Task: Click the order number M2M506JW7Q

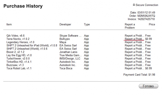Action: [x=146, y=16]
